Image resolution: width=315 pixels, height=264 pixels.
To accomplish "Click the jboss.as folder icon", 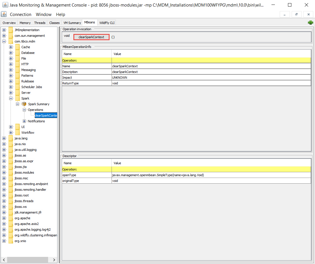I will pyautogui.click(x=11, y=155).
